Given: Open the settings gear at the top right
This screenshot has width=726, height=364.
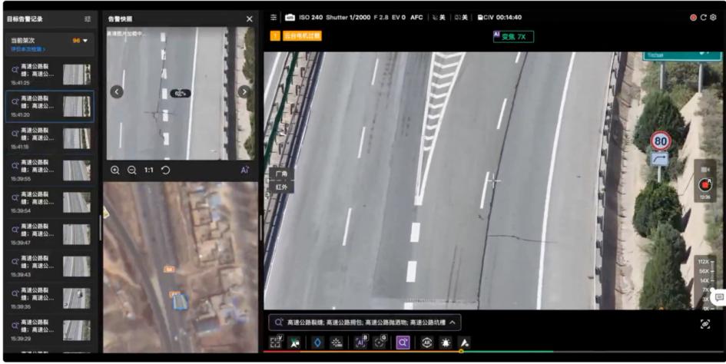Looking at the screenshot, I should (x=713, y=17).
